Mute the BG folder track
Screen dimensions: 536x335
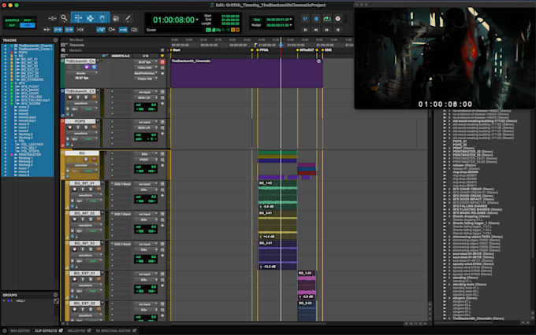(x=93, y=159)
